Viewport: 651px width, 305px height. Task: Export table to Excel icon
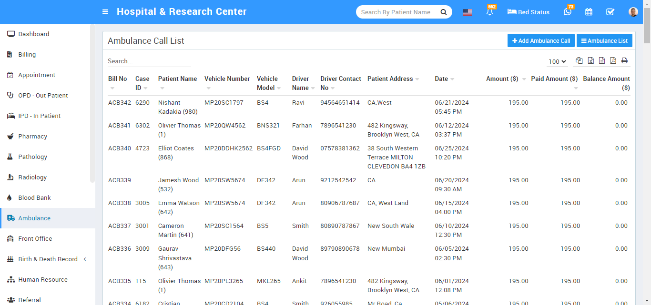coord(591,61)
